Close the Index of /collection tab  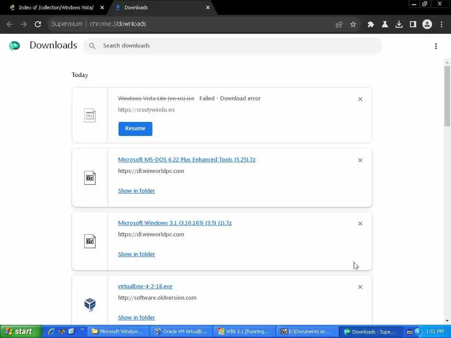coord(102,7)
